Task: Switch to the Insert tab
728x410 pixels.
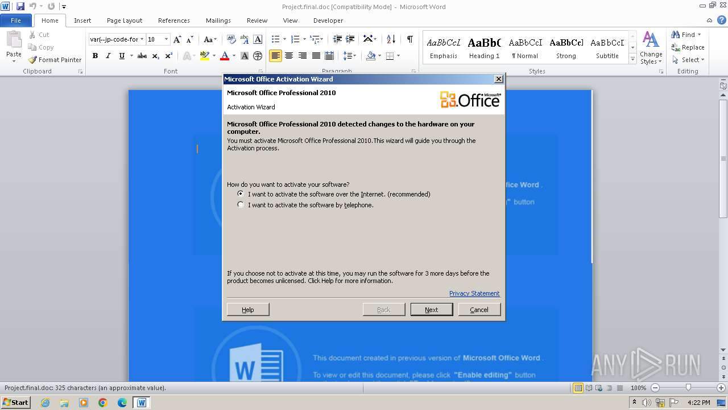Action: [82, 20]
